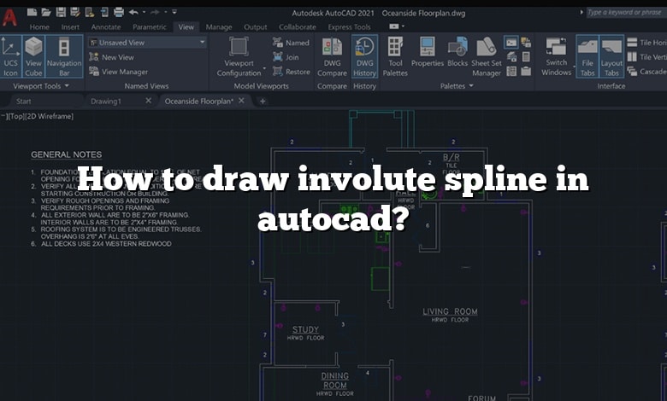The height and width of the screenshot is (401, 667).
Task: Click the keyword search input field
Action: [x=625, y=12]
